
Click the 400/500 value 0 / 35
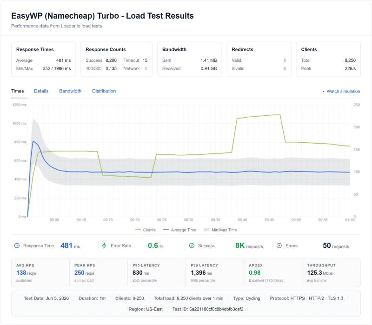111,68
